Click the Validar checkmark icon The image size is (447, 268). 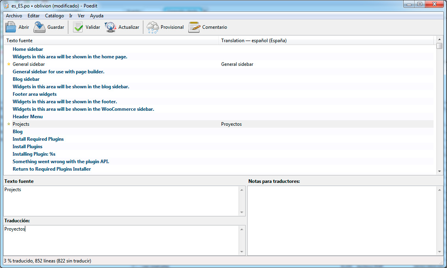78,27
